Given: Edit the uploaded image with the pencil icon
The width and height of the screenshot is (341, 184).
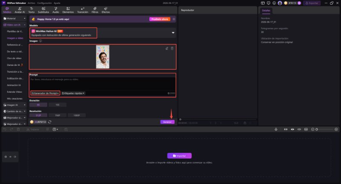Looking at the screenshot, I should point(167,48).
